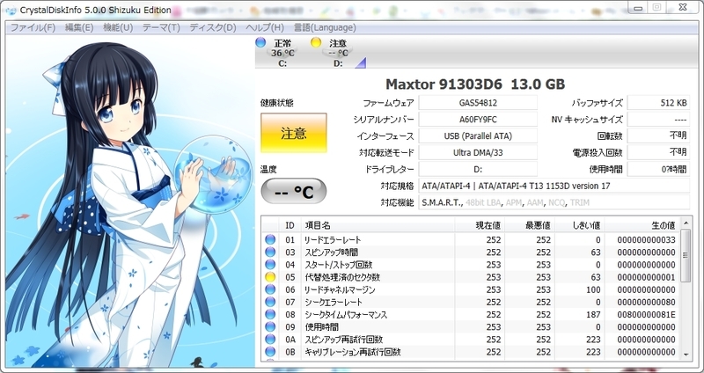Select the キャリブレーション再試行回数 row text

pyautogui.click(x=353, y=352)
